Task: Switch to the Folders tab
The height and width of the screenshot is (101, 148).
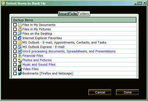Action: point(84,14)
